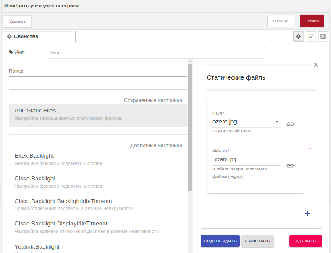Add new file entry with plus
This screenshot has width=331, height=253.
[307, 214]
